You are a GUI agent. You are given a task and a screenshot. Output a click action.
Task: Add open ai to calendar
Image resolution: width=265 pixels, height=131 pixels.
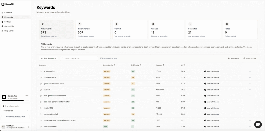pos(212,90)
